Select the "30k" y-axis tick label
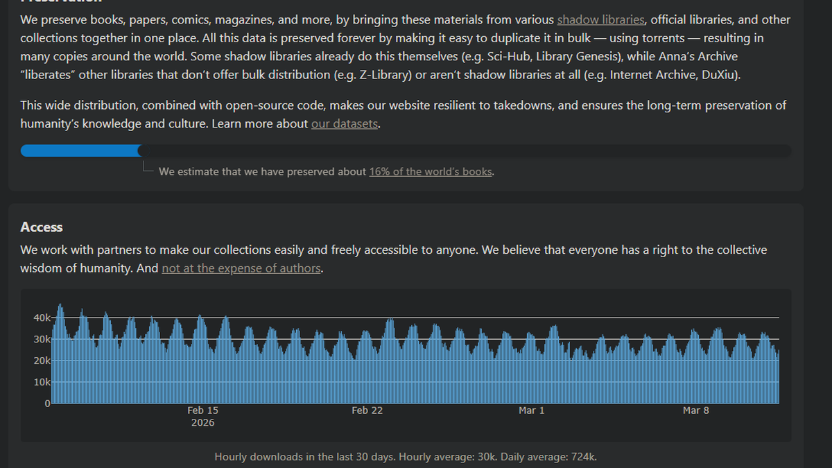The height and width of the screenshot is (468, 832). coord(41,339)
